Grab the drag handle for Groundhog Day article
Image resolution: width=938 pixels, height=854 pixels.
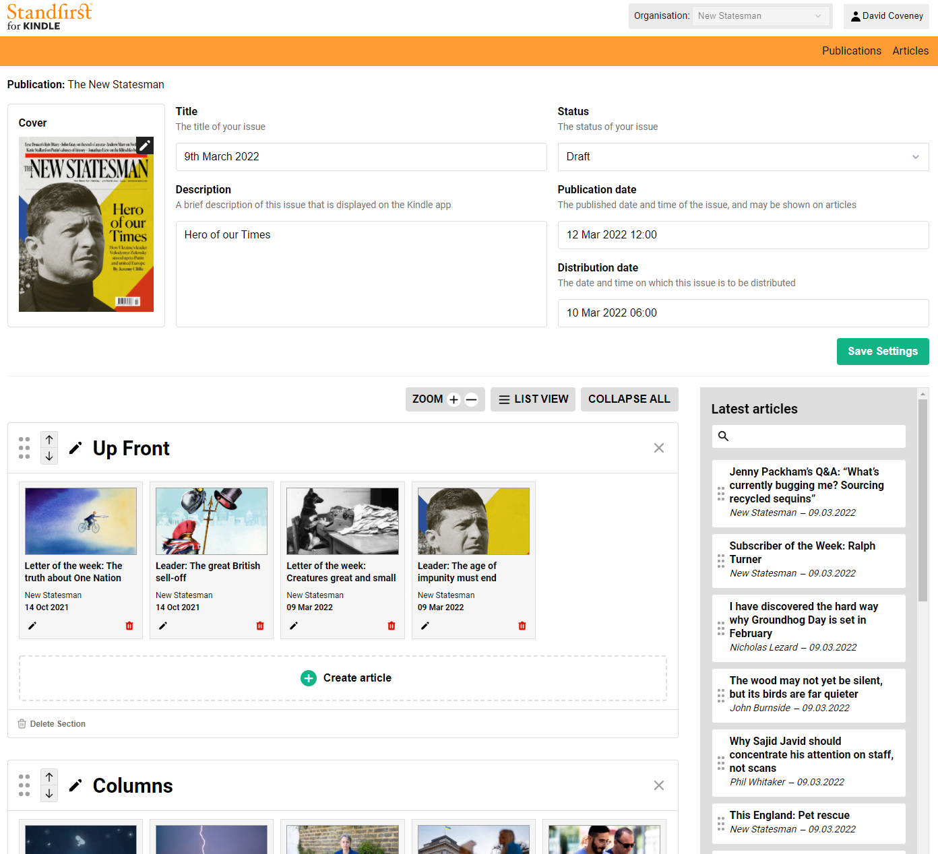point(721,628)
